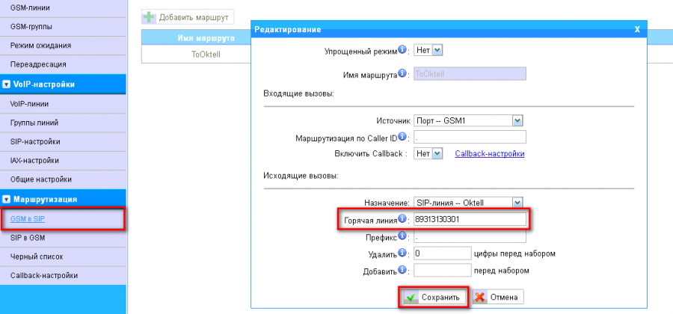Follow the Callback-настройки link
This screenshot has width=673, height=314.
489,153
